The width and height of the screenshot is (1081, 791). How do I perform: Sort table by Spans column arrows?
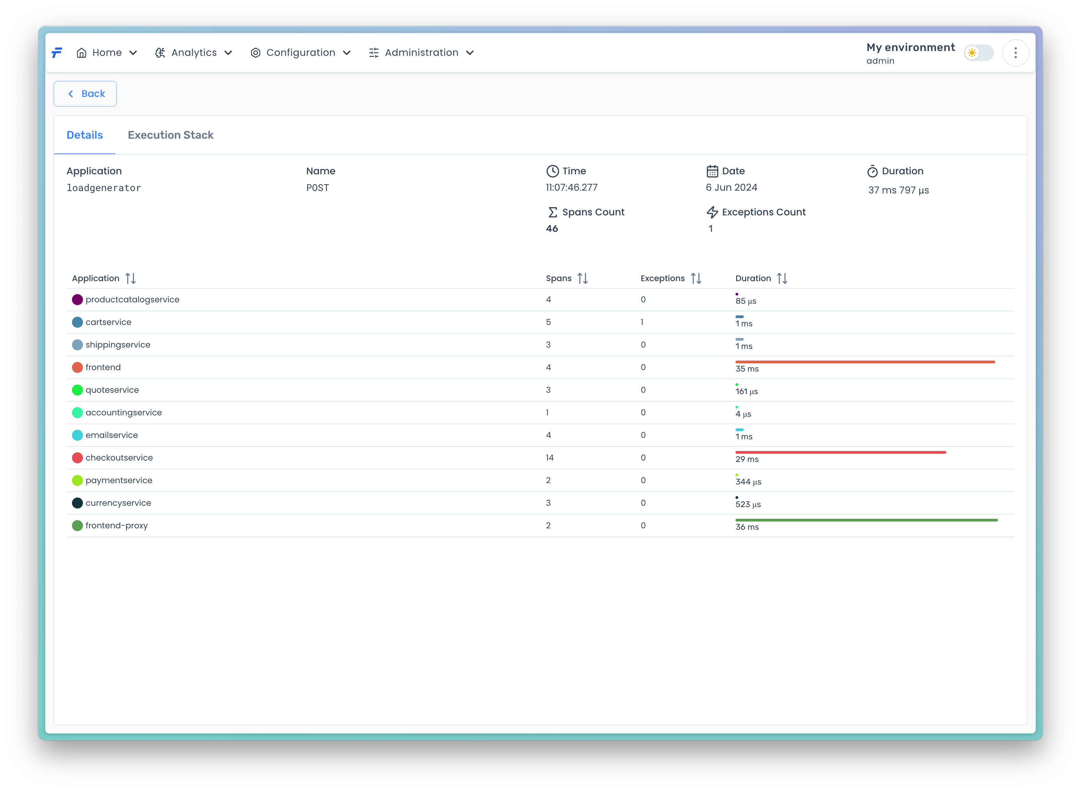(583, 278)
